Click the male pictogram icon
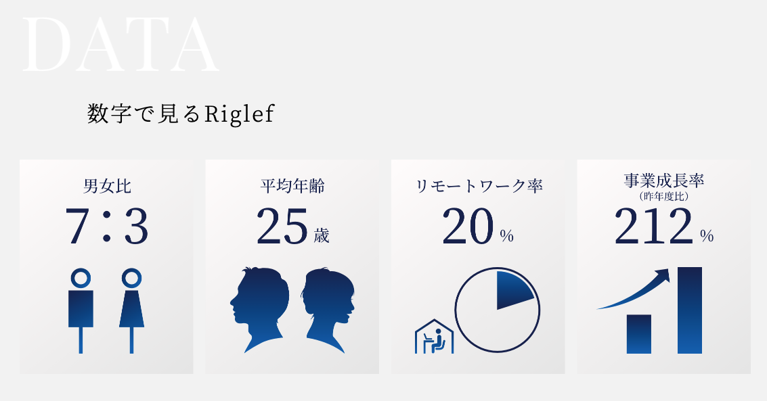 point(81,310)
